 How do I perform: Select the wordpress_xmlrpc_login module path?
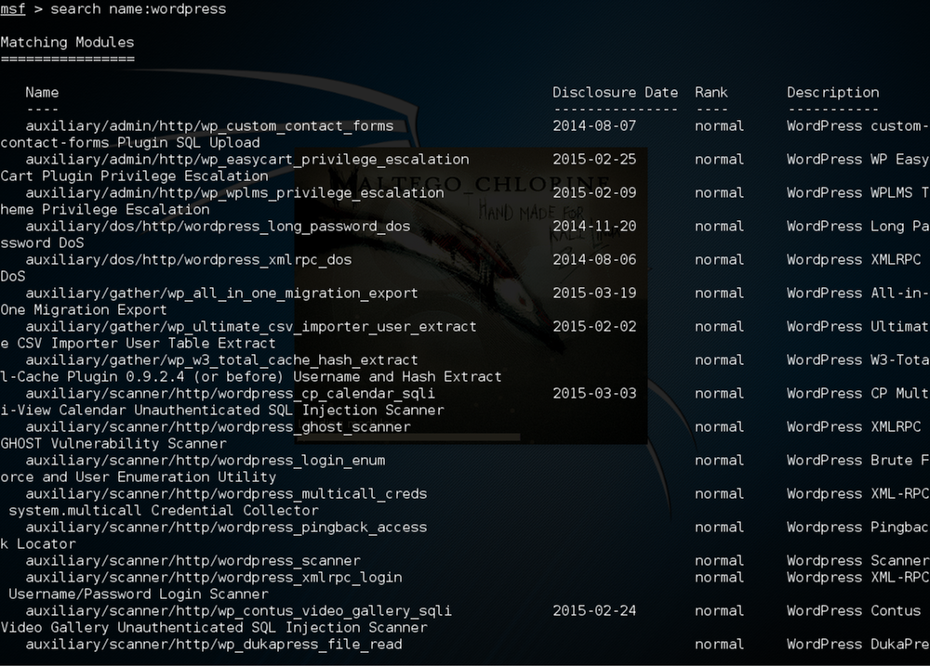coord(214,578)
